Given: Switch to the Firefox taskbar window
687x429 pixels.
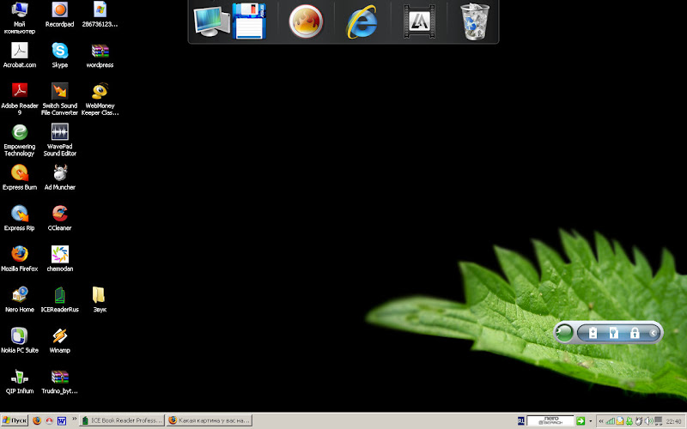Looking at the screenshot, I should pos(210,421).
